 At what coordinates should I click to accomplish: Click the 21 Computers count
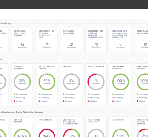72,45
